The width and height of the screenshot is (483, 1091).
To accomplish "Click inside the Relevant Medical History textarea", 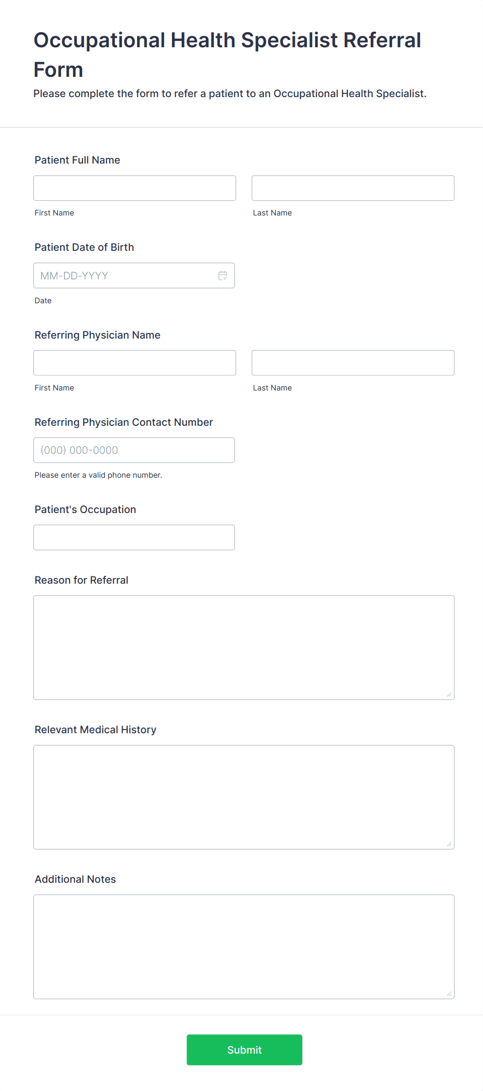I will 244,796.
